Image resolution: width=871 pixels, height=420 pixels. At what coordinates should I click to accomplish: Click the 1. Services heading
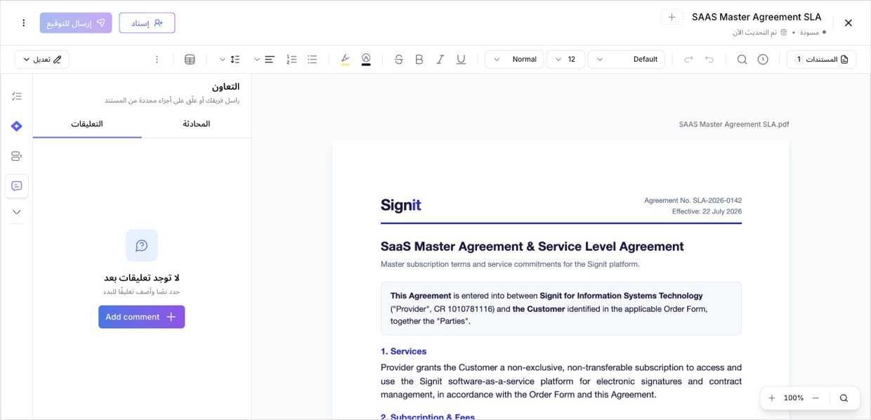[403, 351]
